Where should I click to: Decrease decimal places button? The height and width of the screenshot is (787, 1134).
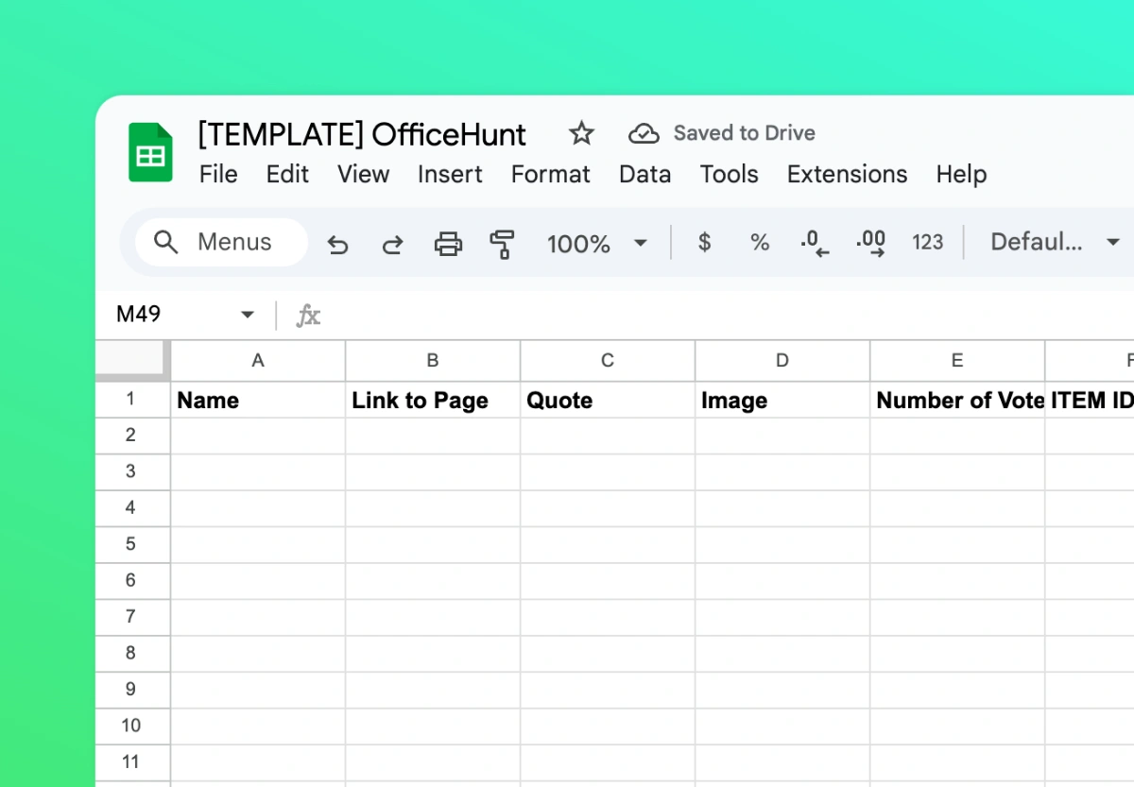[814, 243]
